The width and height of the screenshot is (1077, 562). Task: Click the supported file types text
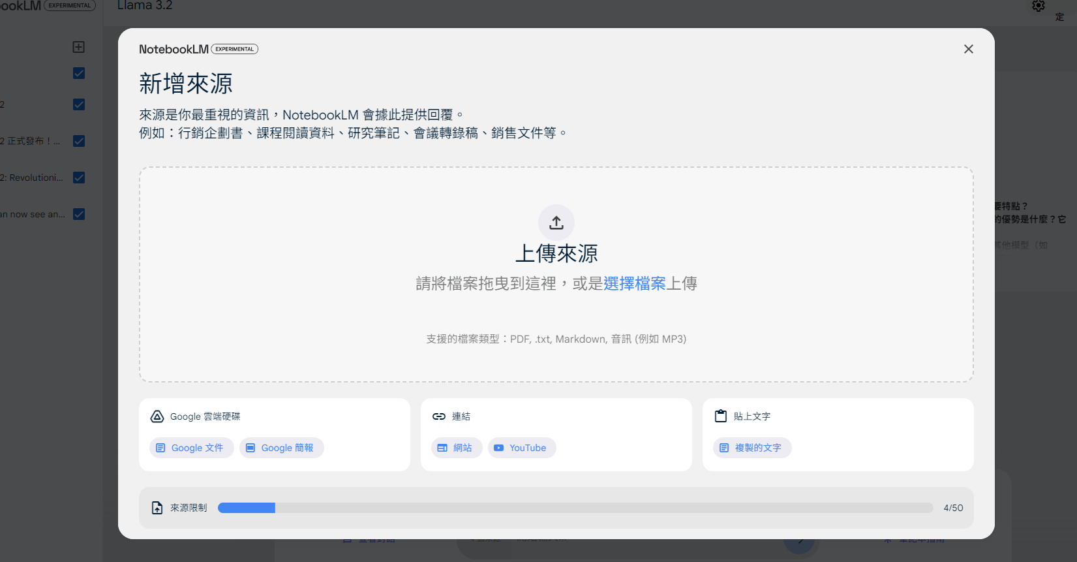point(556,339)
